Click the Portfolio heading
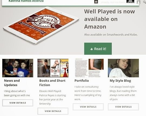Viewport: 146px width, 116px height. [x=82, y=80]
